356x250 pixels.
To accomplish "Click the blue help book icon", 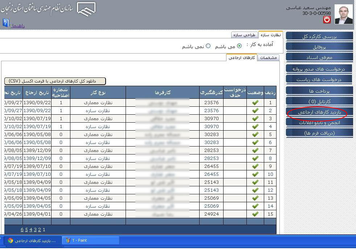I will point(6,23).
